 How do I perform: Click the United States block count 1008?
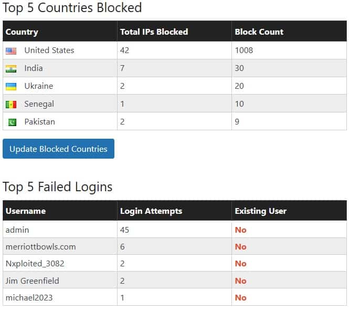(x=244, y=50)
